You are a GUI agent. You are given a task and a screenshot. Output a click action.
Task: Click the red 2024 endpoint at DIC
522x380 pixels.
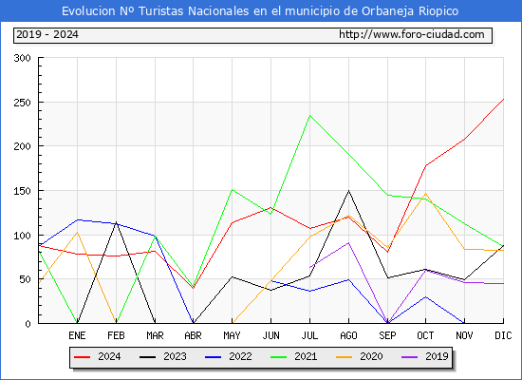point(503,99)
